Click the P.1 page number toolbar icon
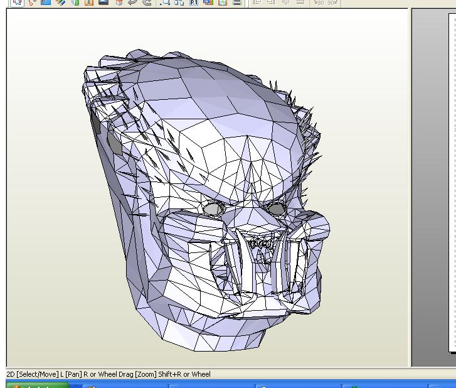 (194, 3)
